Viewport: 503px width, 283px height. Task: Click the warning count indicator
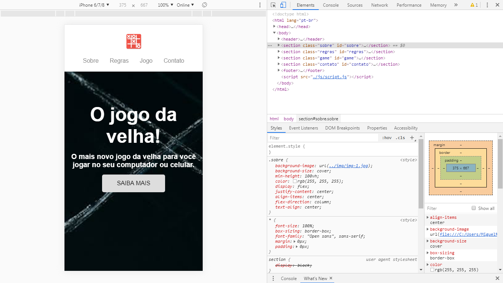click(x=474, y=5)
